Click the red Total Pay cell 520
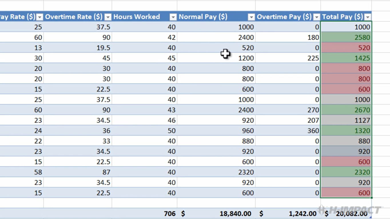The width and height of the screenshot is (390, 219). [346, 48]
